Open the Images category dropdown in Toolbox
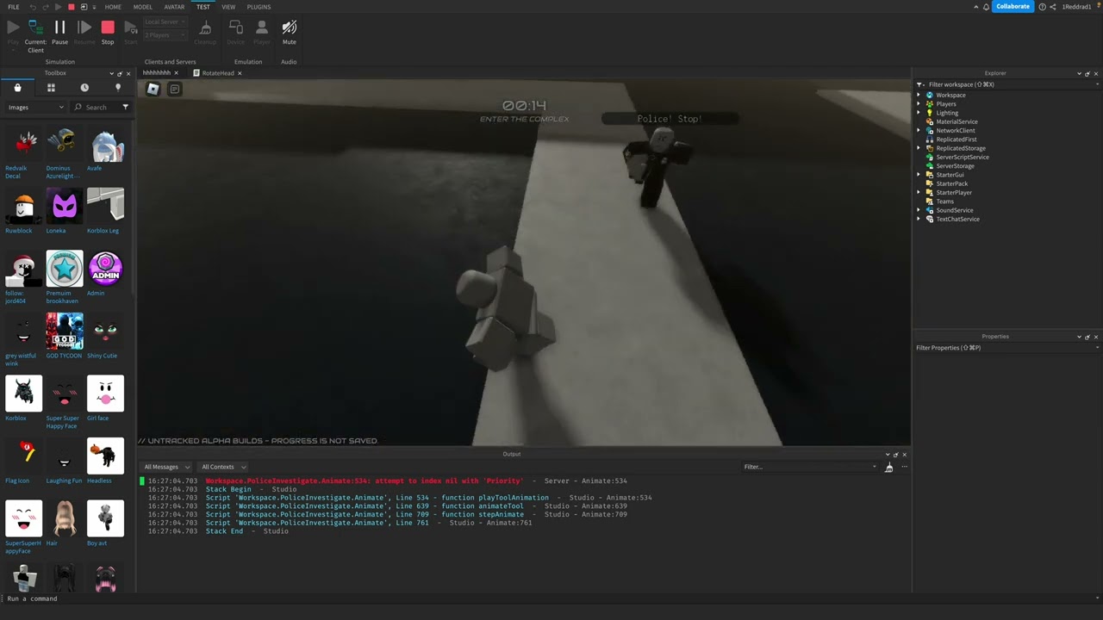Image resolution: width=1103 pixels, height=620 pixels. point(35,108)
